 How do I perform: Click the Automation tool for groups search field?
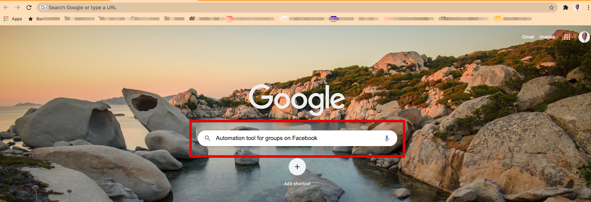coord(297,138)
